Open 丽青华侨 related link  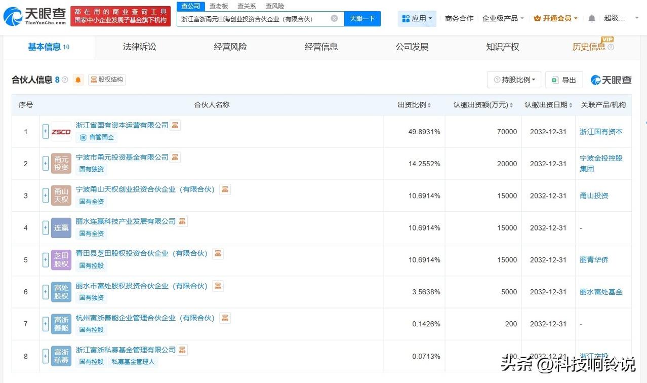point(594,260)
